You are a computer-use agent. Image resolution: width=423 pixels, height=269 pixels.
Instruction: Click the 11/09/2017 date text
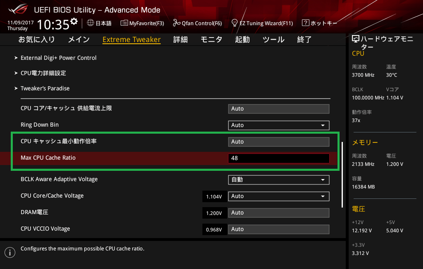tap(21, 23)
